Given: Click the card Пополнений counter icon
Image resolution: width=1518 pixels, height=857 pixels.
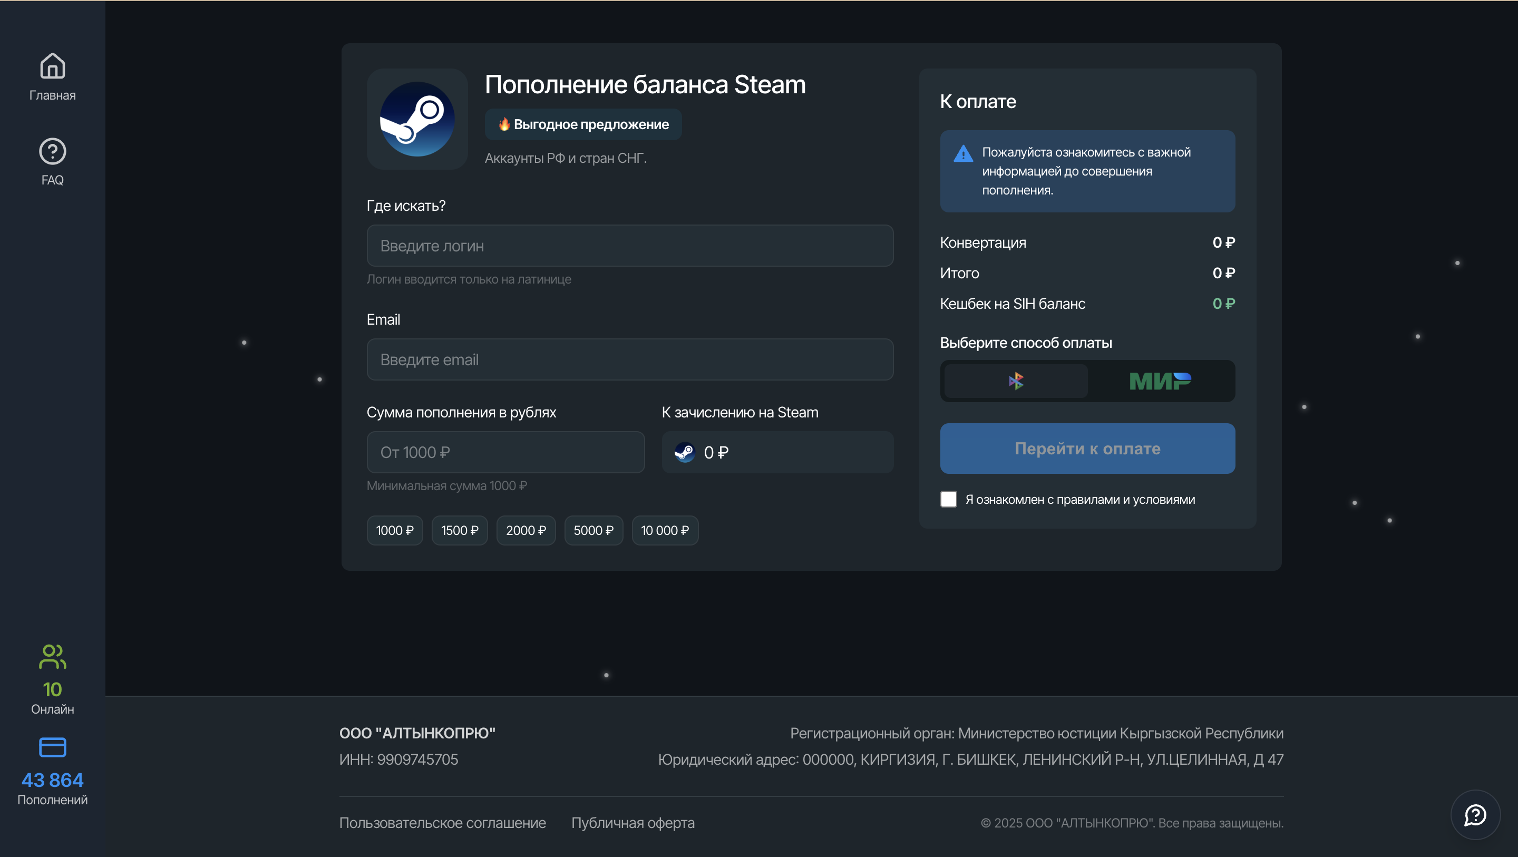Looking at the screenshot, I should click(x=53, y=747).
